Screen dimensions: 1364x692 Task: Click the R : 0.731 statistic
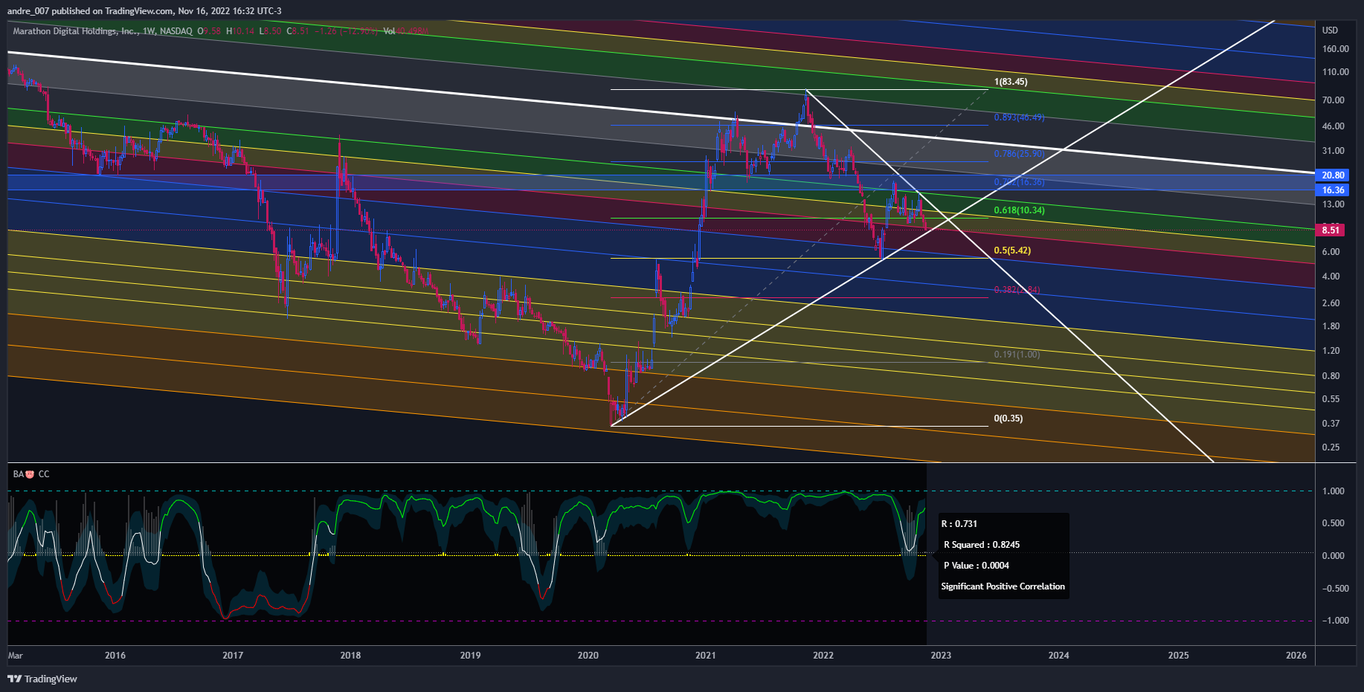tap(959, 524)
